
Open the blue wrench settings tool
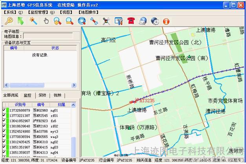pos(94,21)
